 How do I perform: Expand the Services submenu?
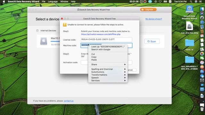[x=108, y=80]
